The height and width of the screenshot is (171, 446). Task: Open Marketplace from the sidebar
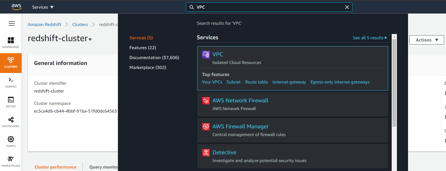(x=11, y=161)
